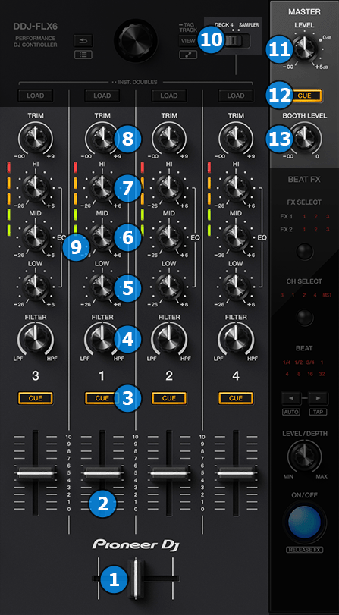Click the LOAD button for channel 4
This screenshot has width=339, height=615.
(236, 96)
